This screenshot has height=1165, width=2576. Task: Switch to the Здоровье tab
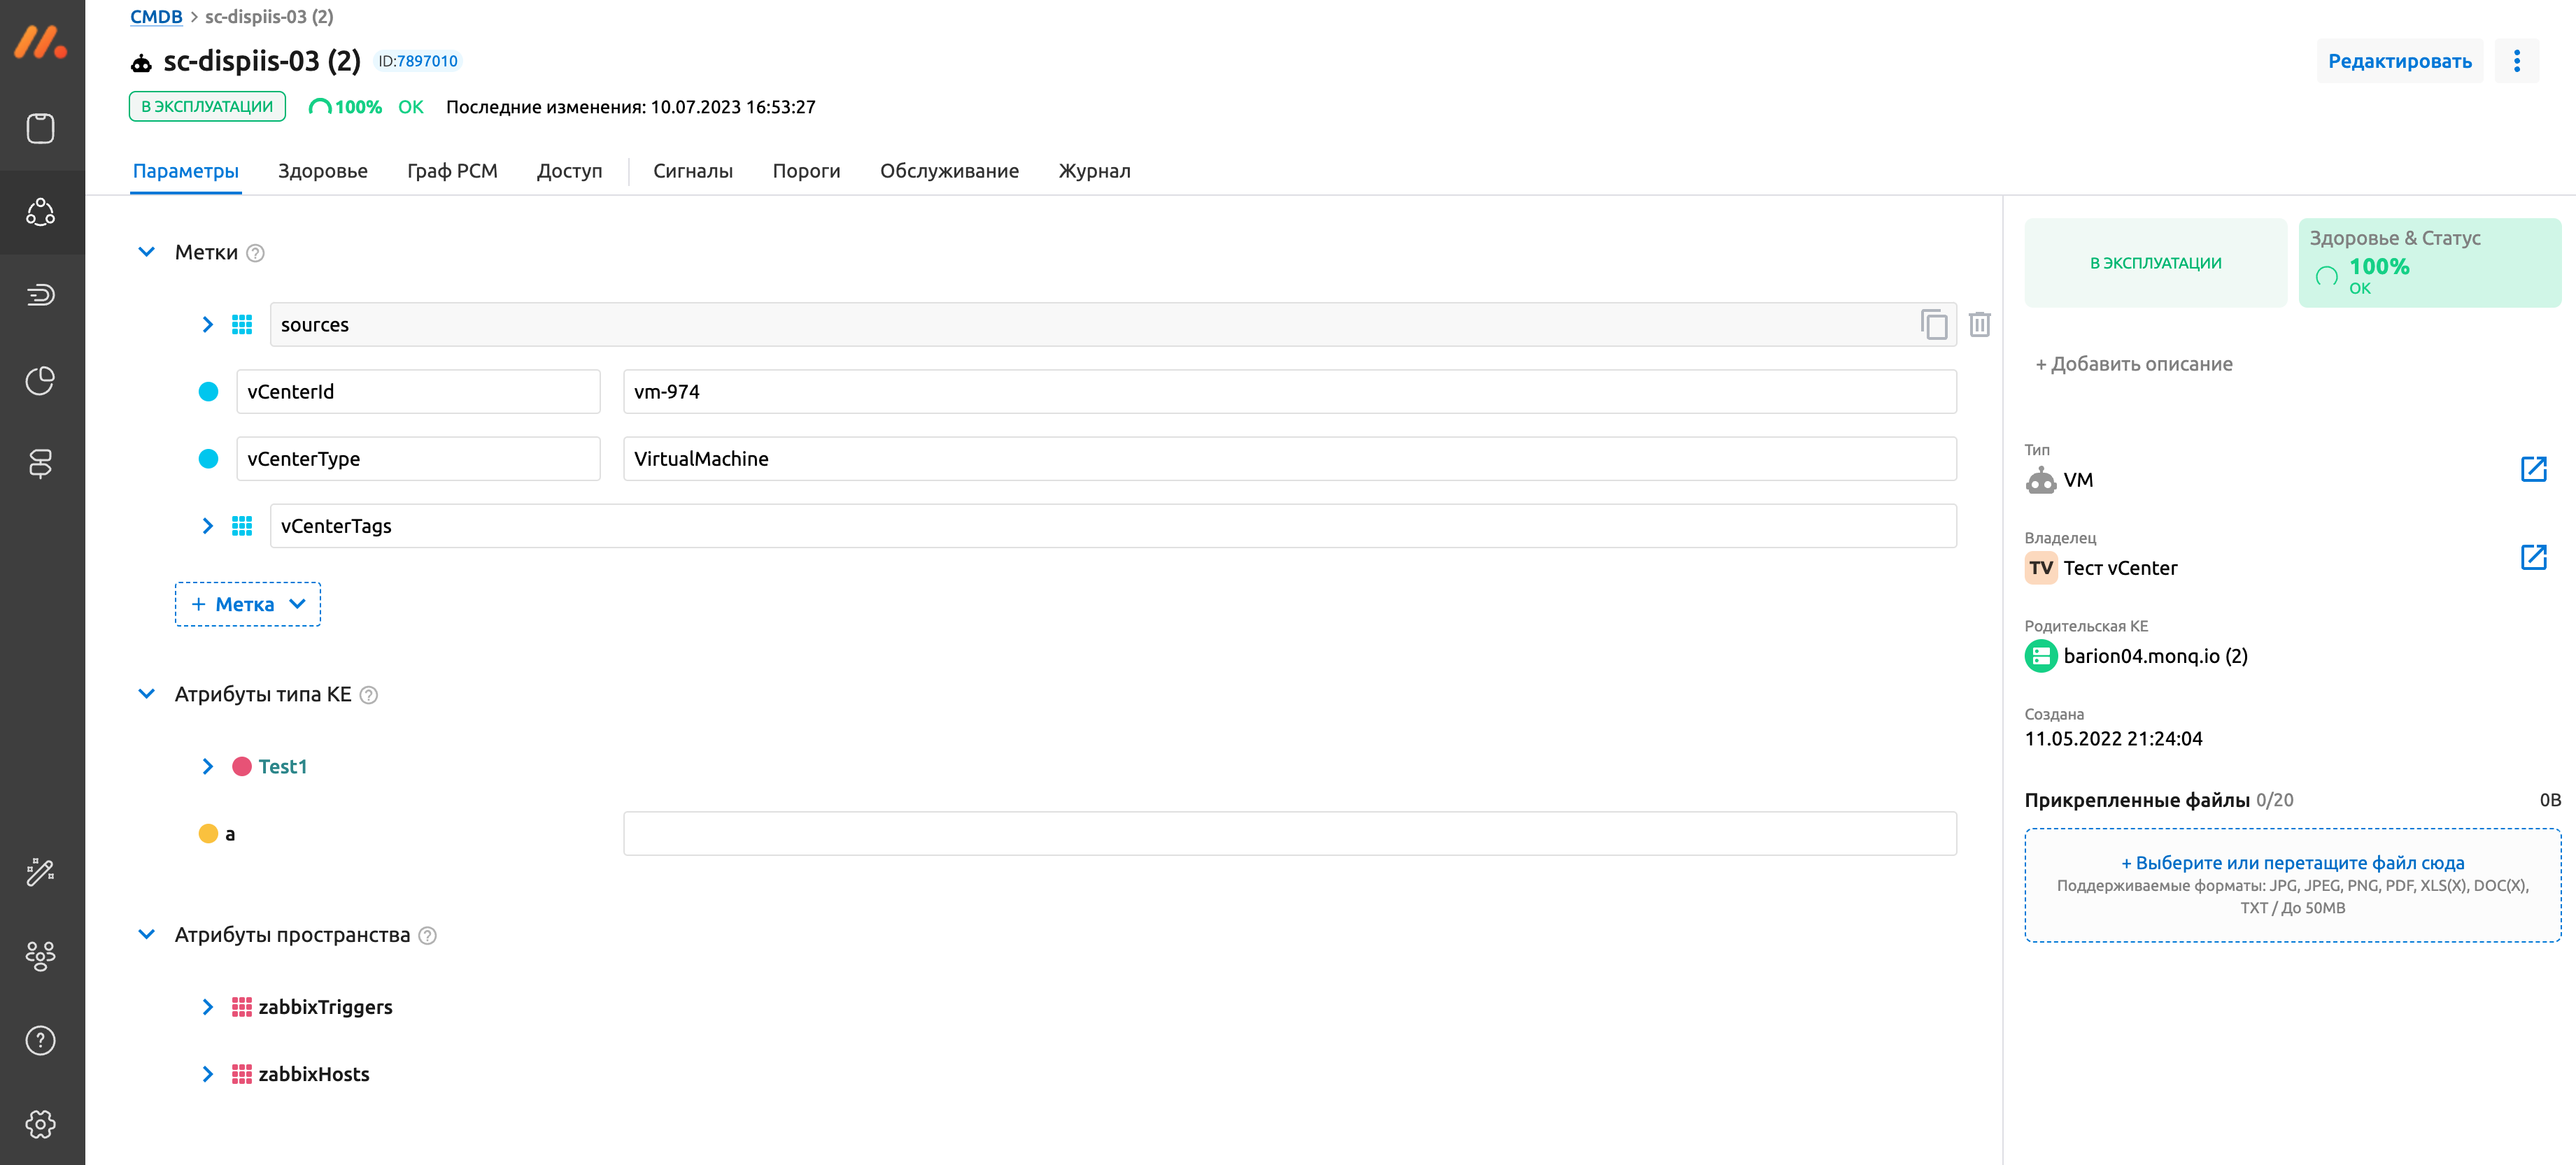click(x=323, y=171)
